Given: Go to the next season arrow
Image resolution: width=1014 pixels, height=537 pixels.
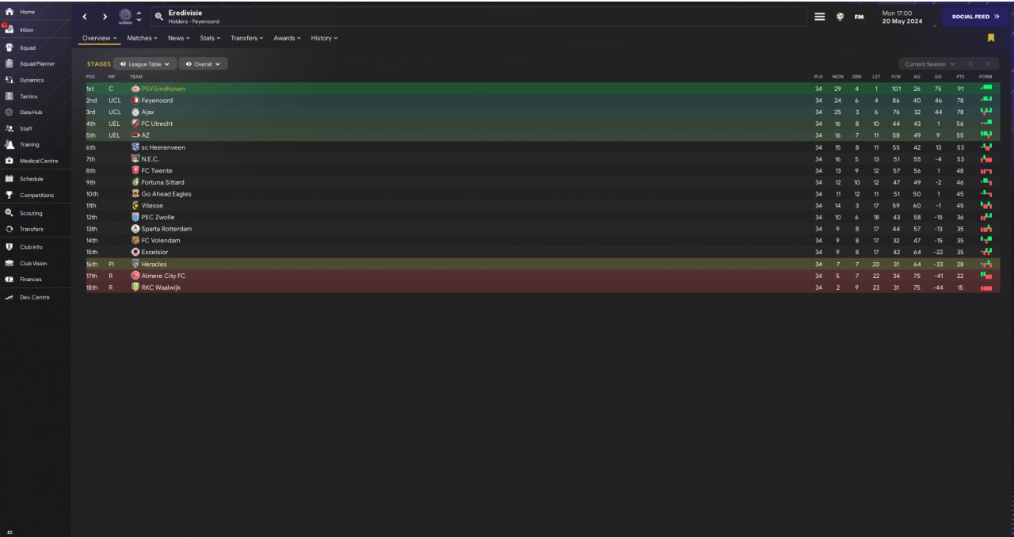Looking at the screenshot, I should (x=988, y=64).
